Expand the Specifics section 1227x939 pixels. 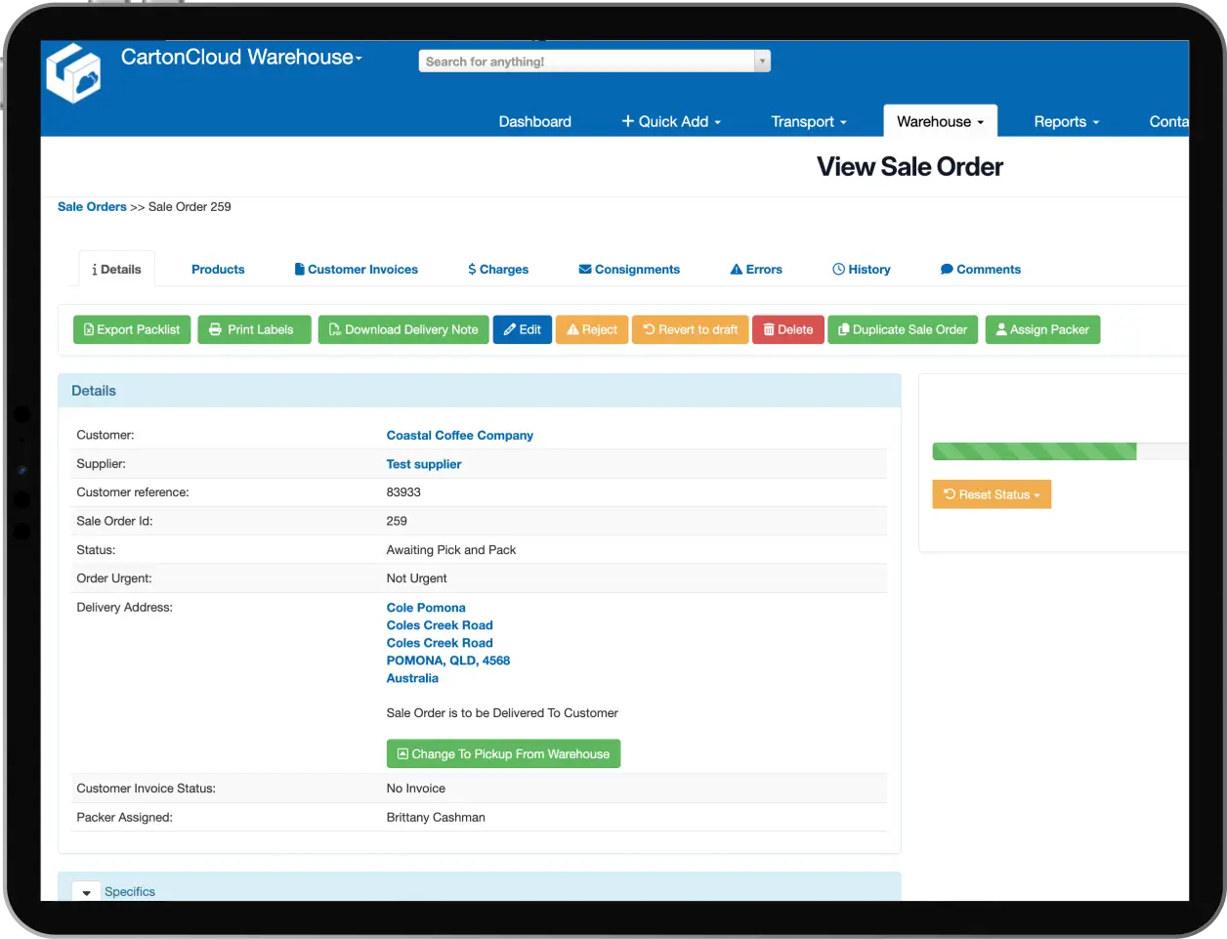point(86,891)
